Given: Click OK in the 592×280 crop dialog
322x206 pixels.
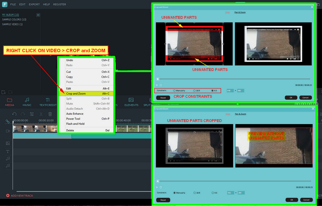Looking at the screenshot, I should [292, 200].
